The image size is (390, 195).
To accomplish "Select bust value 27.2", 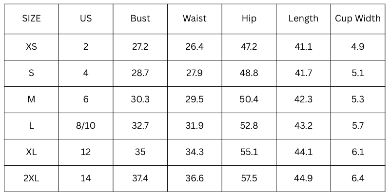I will point(140,47).
